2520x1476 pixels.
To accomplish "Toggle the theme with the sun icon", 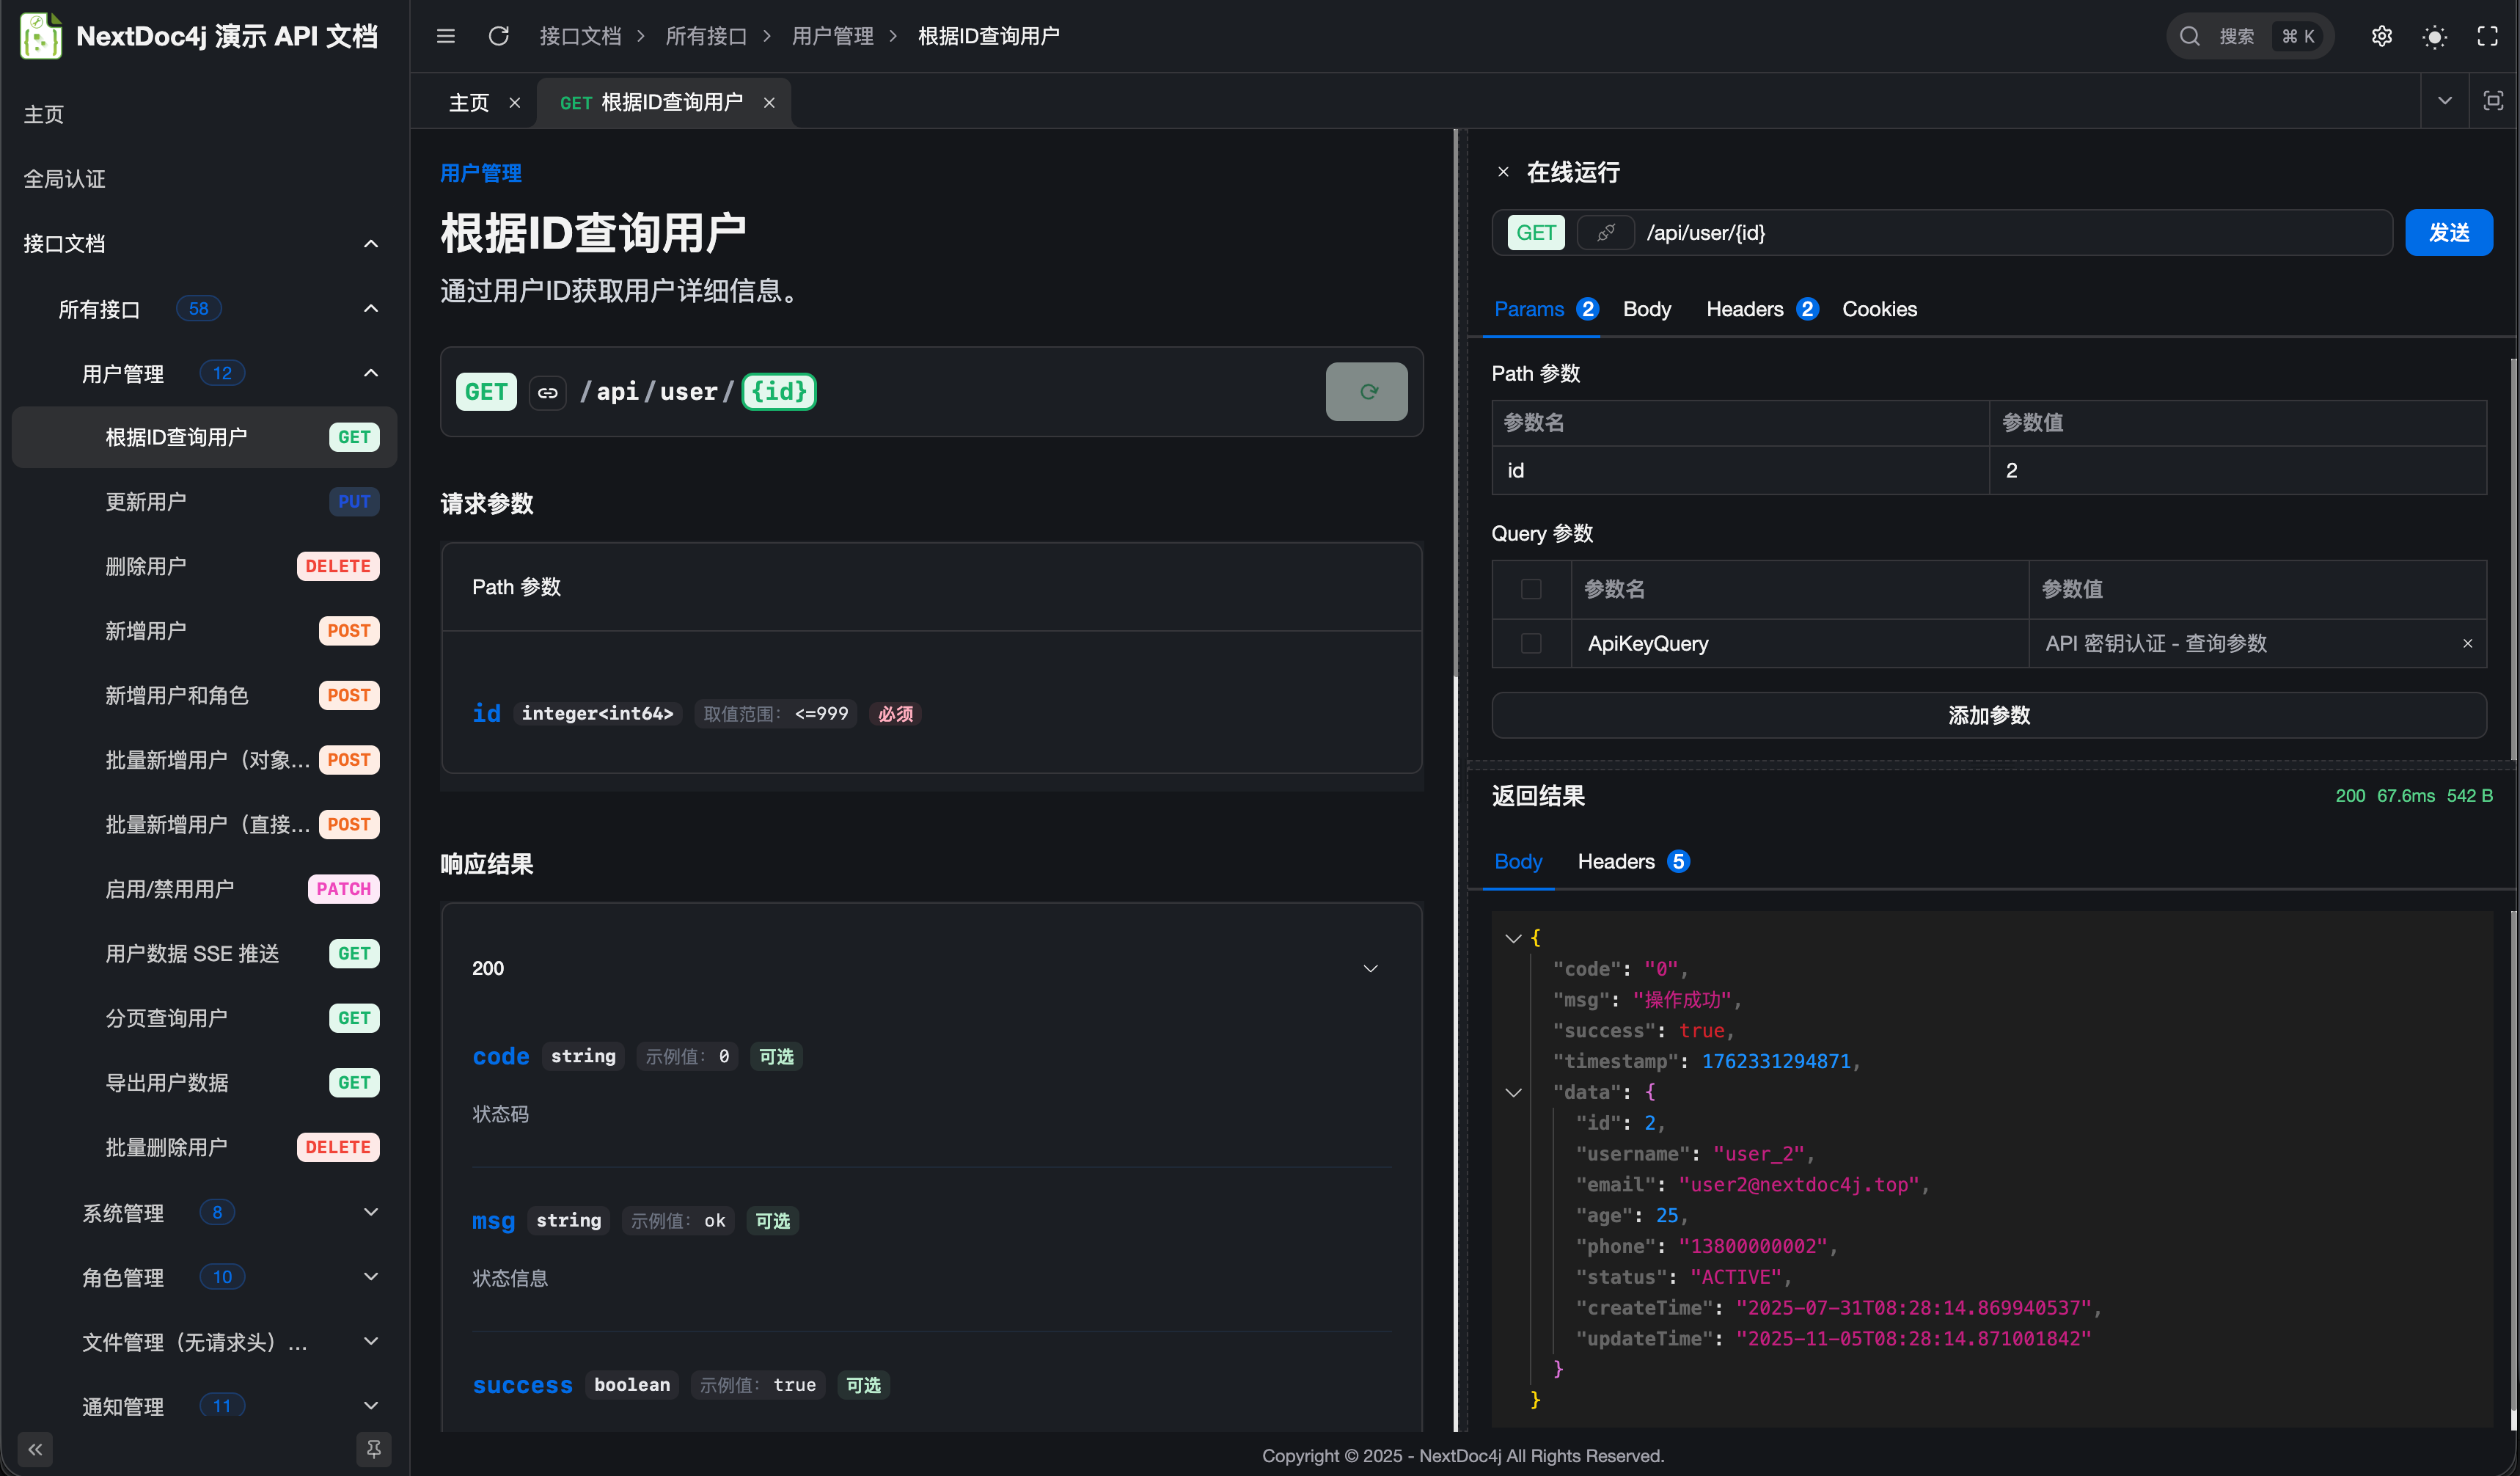I will 2434,36.
